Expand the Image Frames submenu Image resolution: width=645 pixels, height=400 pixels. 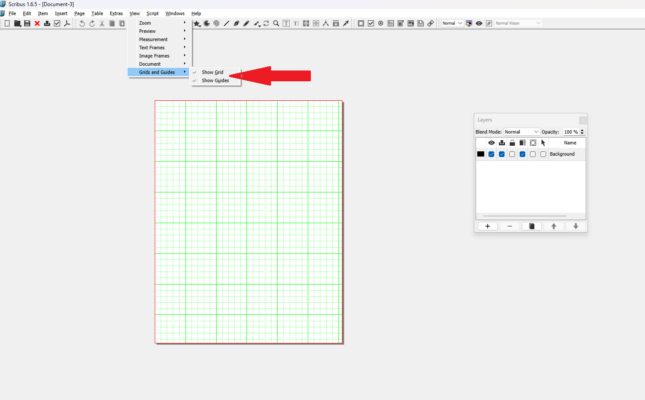point(158,56)
